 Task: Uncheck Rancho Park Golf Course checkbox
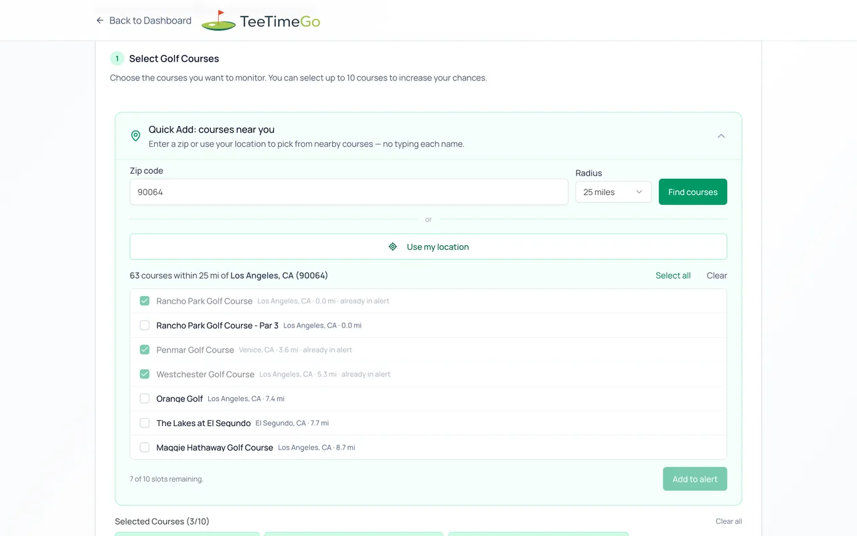145,301
